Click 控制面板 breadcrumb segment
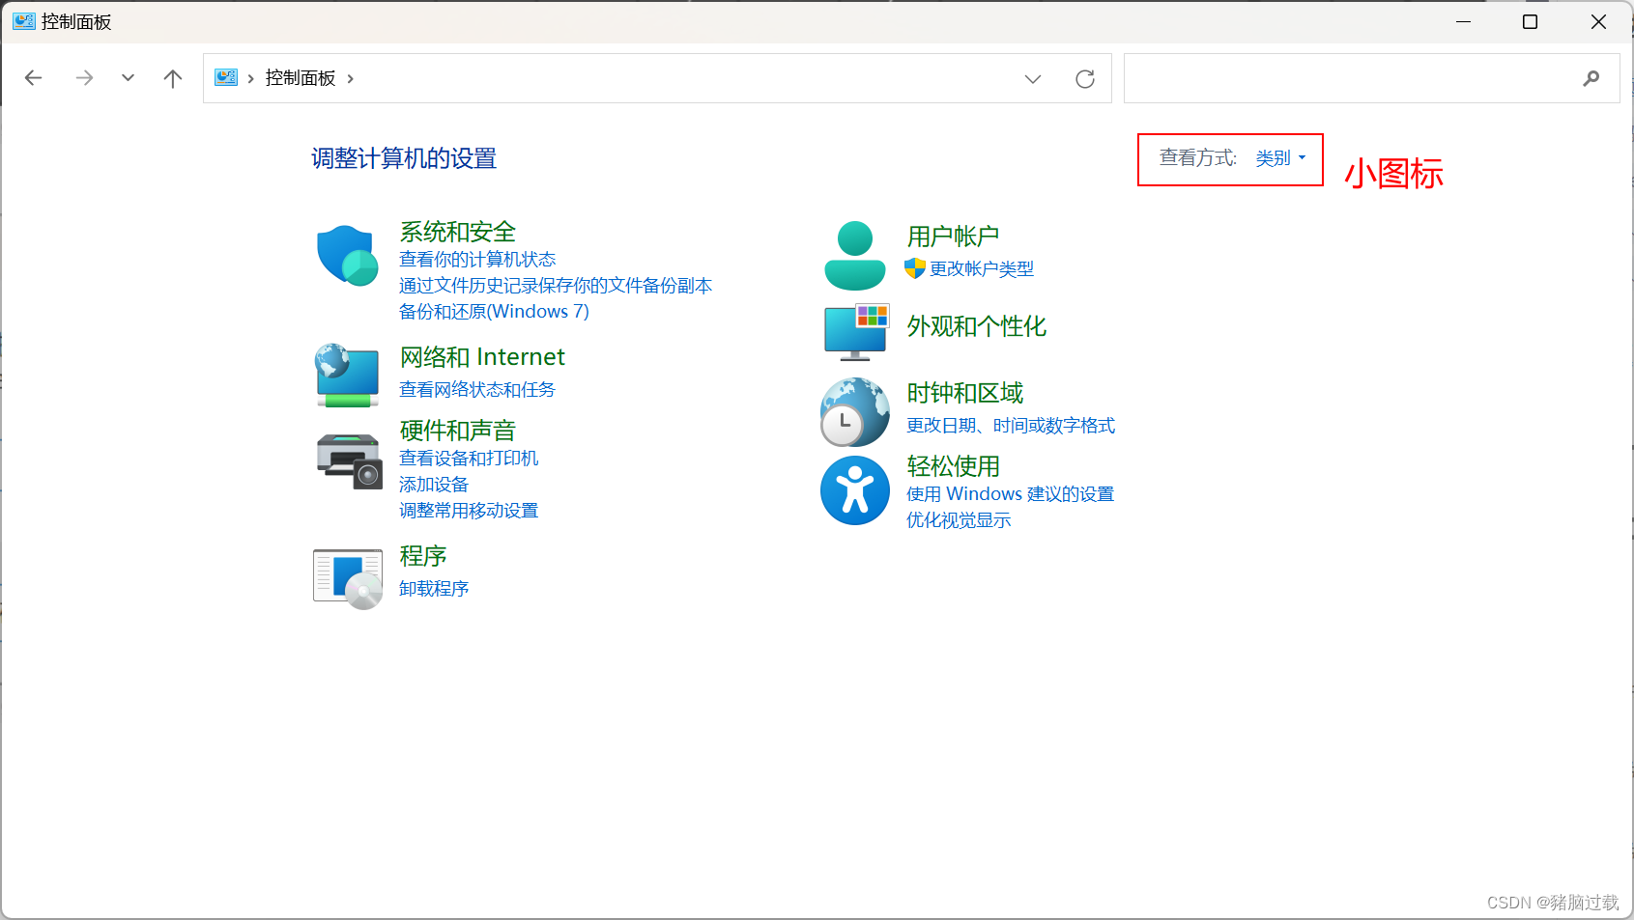The width and height of the screenshot is (1634, 920). pyautogui.click(x=301, y=78)
